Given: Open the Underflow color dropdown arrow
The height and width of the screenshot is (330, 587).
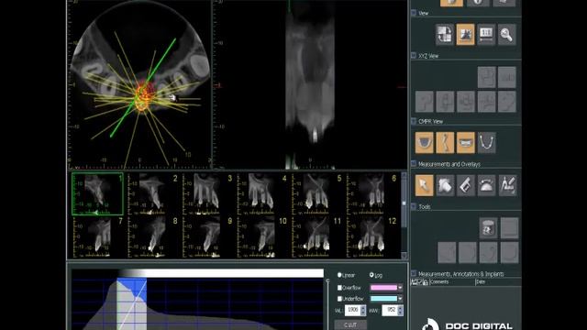Looking at the screenshot, I should [400, 299].
